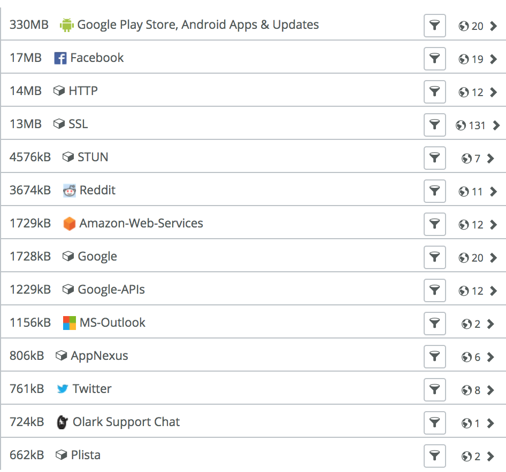
Task: Apply filter for Google Play Store row
Action: [435, 25]
